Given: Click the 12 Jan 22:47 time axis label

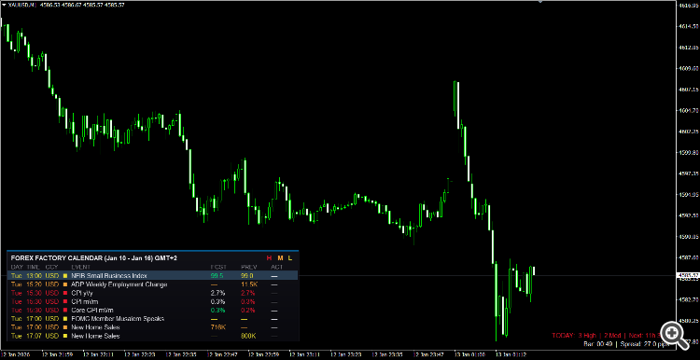Looking at the screenshot, I should 222,354.
